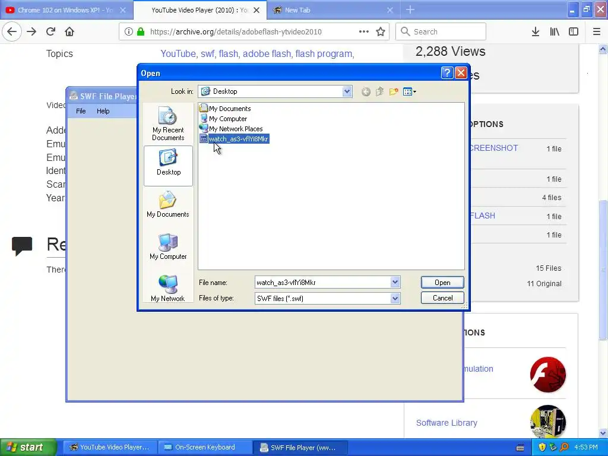Image resolution: width=608 pixels, height=456 pixels.
Task: Reload the archive.org page
Action: 50,31
